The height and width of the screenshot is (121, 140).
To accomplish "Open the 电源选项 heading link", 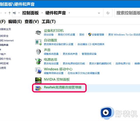I will pos(50,59).
